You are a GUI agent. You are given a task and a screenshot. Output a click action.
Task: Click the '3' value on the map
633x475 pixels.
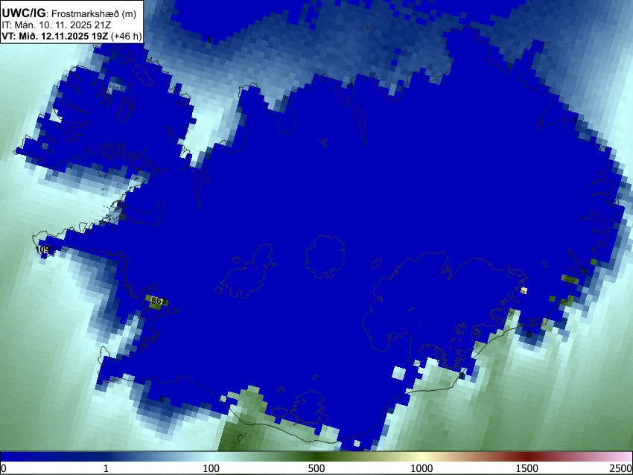585,271
